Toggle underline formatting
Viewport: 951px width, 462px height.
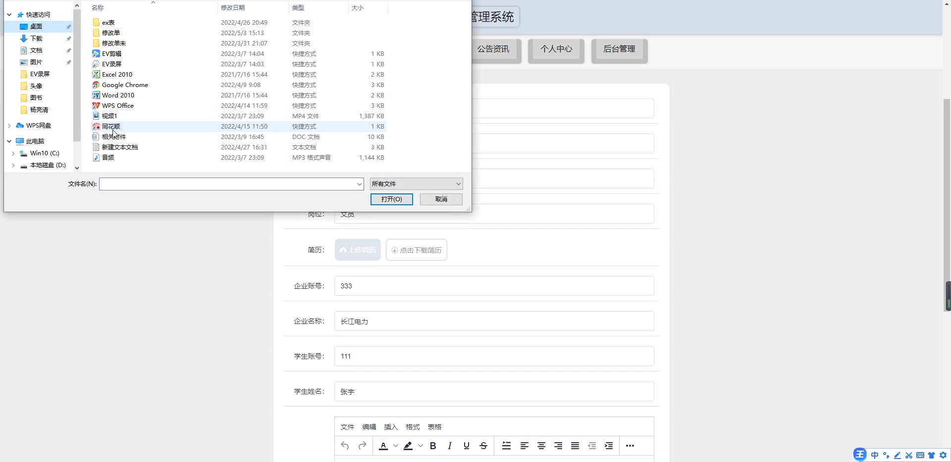tap(467, 446)
